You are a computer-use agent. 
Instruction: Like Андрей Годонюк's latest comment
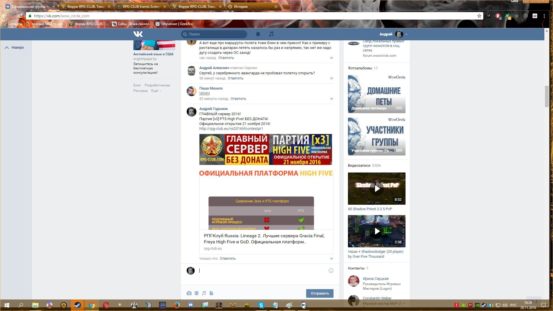coord(332,259)
